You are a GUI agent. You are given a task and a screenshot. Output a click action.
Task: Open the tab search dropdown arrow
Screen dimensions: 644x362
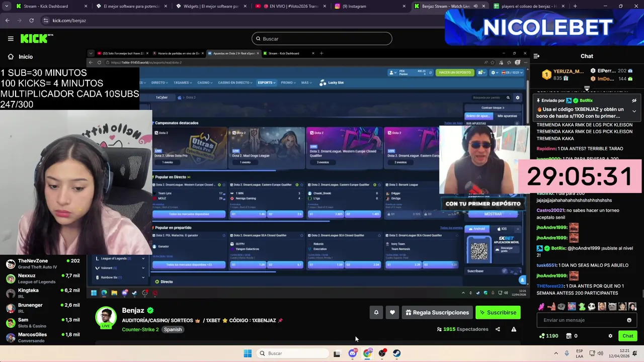click(x=7, y=6)
